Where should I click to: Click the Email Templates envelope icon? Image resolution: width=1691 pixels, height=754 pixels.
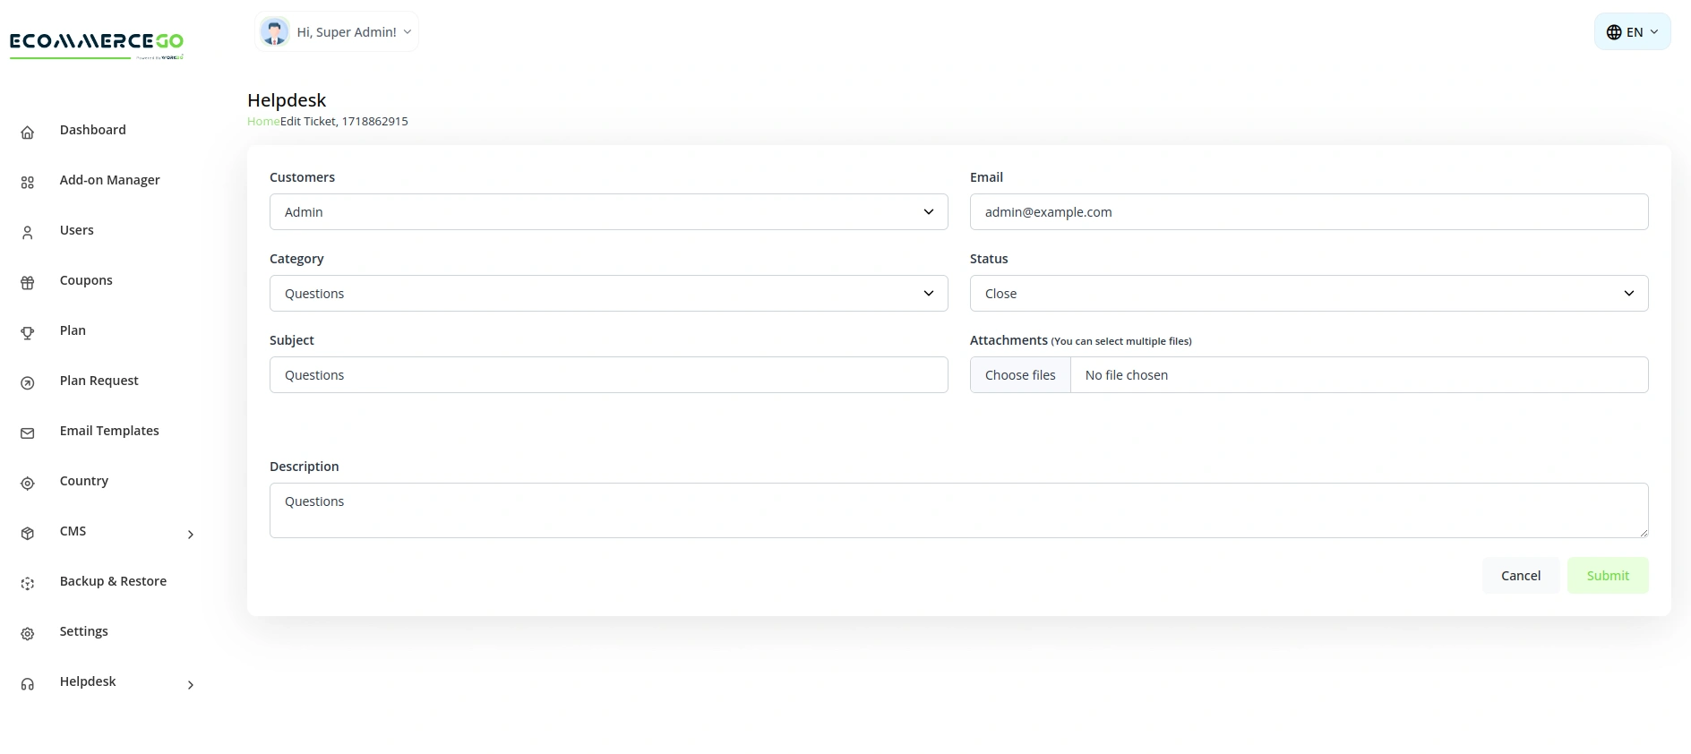click(x=28, y=433)
